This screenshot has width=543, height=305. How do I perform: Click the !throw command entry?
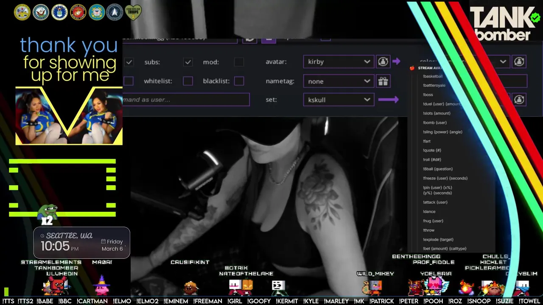tap(428, 230)
